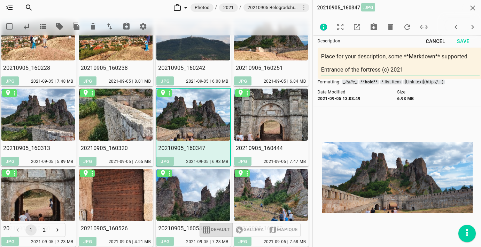Image resolution: width=481 pixels, height=247 pixels.
Task: Cancel editing the description
Action: pos(435,41)
